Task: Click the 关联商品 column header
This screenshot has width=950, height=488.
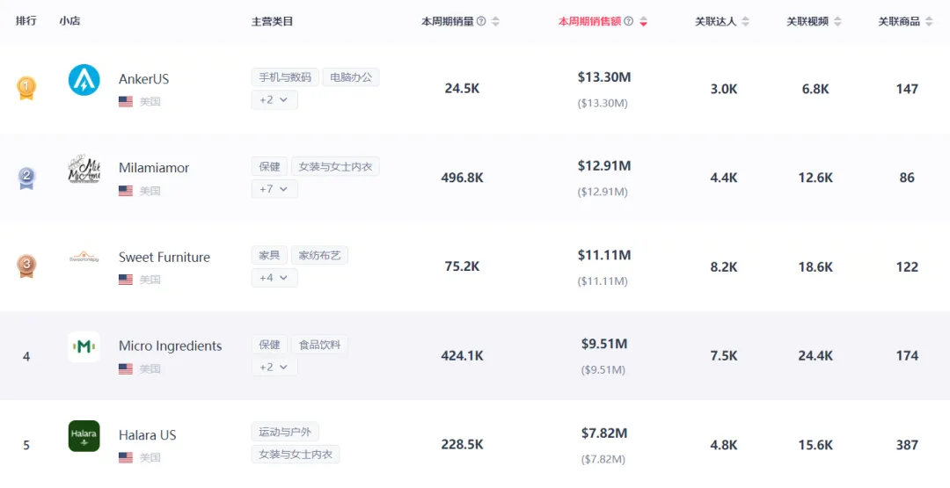Action: pyautogui.click(x=899, y=21)
